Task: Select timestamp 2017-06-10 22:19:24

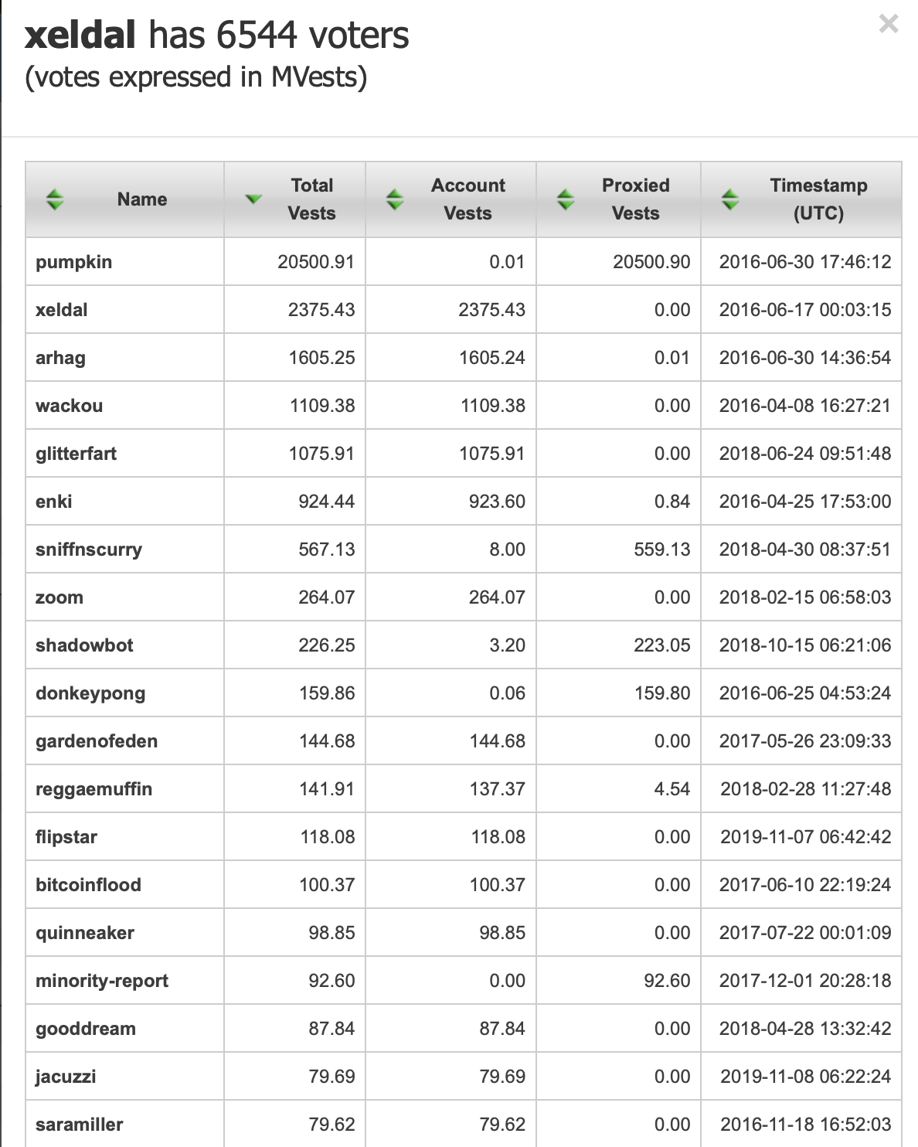Action: tap(805, 885)
